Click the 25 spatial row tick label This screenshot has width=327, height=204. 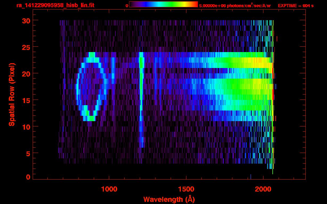click(26, 47)
